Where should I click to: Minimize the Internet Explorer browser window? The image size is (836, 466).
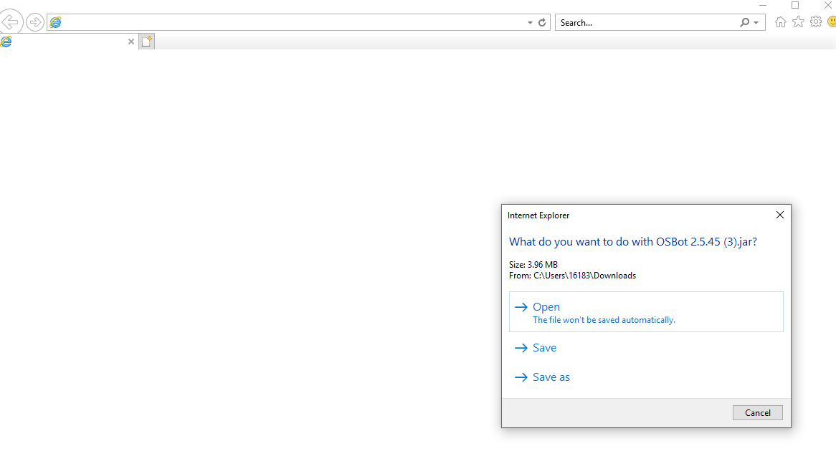(x=763, y=5)
